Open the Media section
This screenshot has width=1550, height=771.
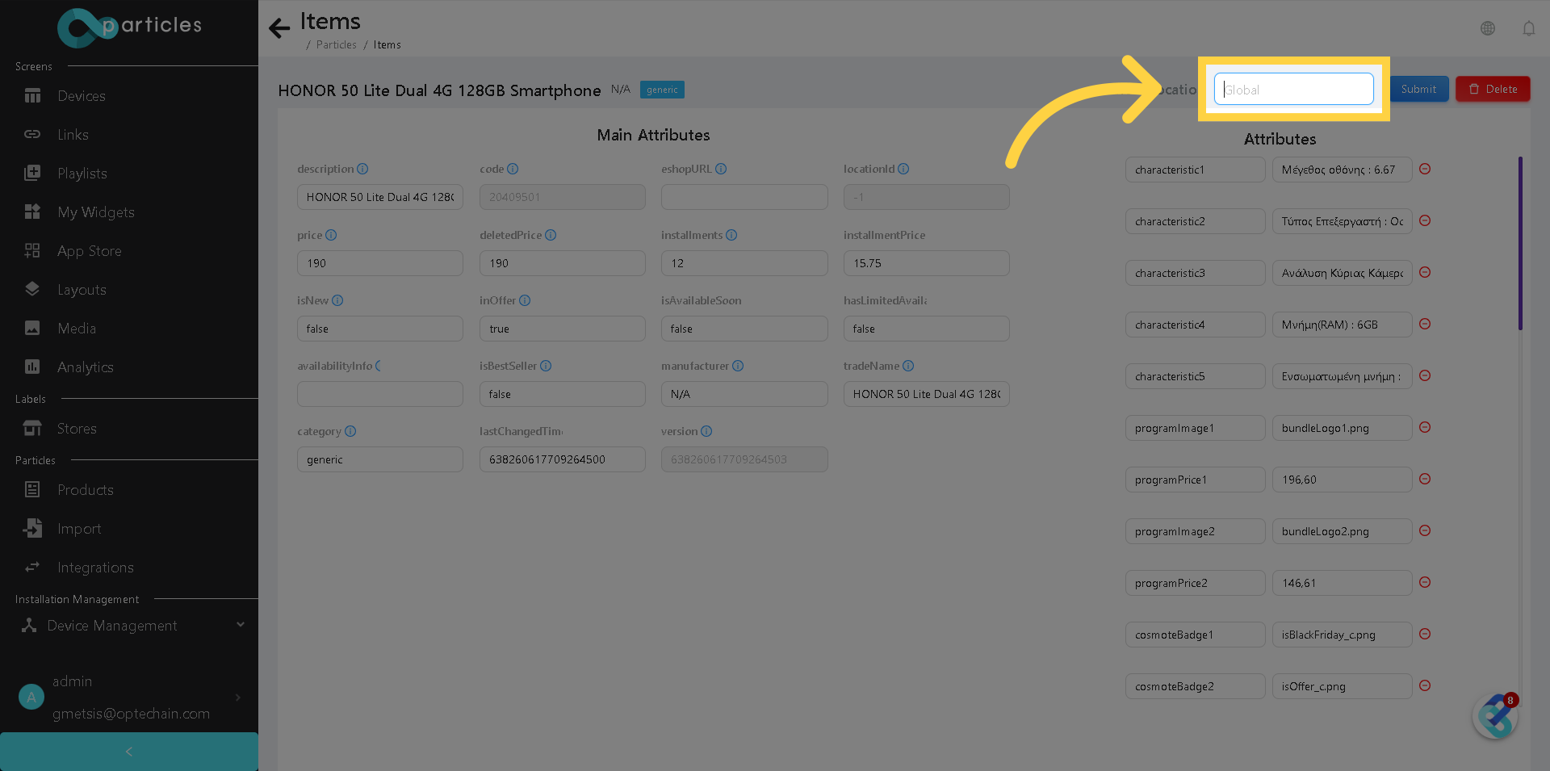pyautogui.click(x=77, y=329)
